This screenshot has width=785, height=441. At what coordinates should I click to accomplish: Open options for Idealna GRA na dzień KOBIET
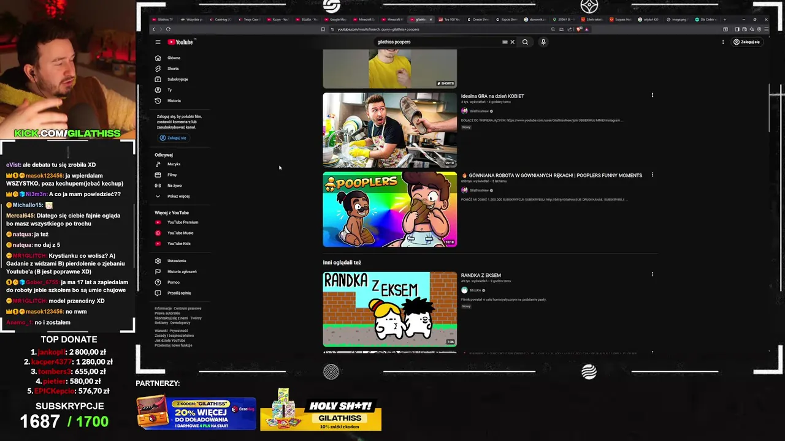click(653, 95)
